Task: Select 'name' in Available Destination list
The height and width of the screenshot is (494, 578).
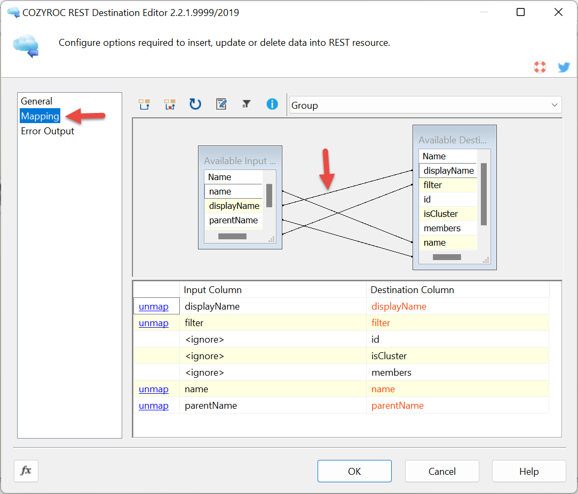Action: 448,243
